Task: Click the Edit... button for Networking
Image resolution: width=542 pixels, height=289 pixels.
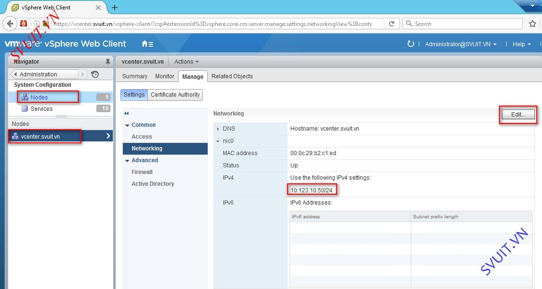Action: [518, 115]
